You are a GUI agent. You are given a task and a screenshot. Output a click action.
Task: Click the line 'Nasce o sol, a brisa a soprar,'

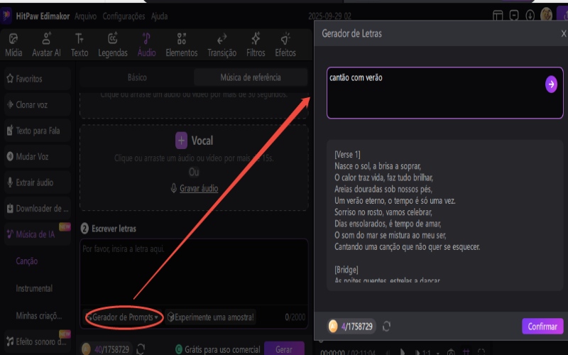pos(378,166)
